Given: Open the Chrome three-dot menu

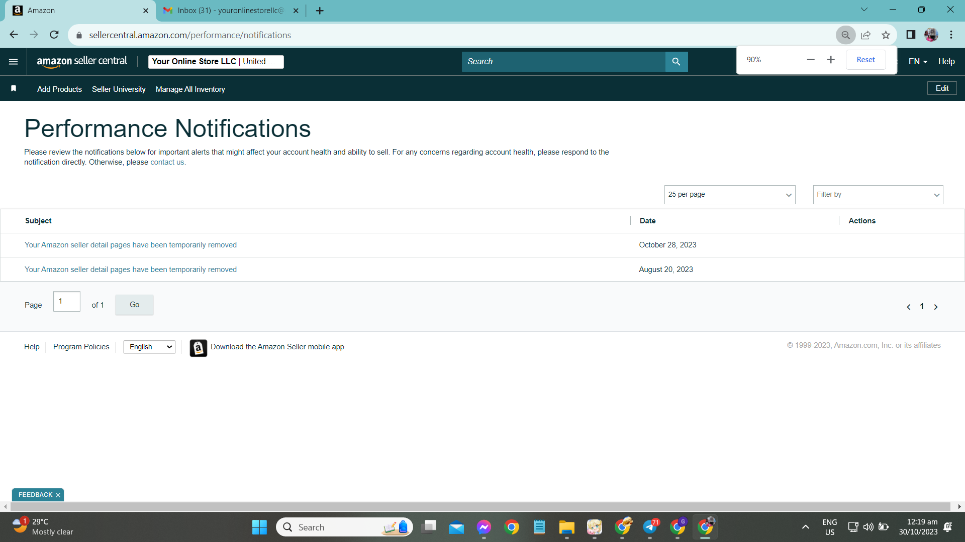Looking at the screenshot, I should (951, 35).
